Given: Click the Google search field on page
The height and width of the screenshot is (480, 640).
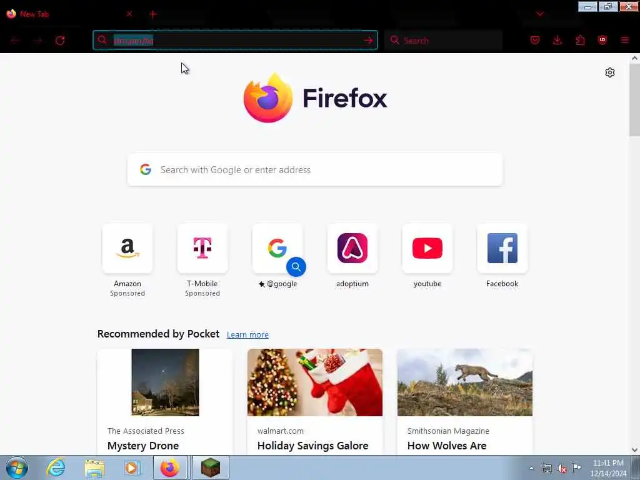Looking at the screenshot, I should tap(315, 170).
